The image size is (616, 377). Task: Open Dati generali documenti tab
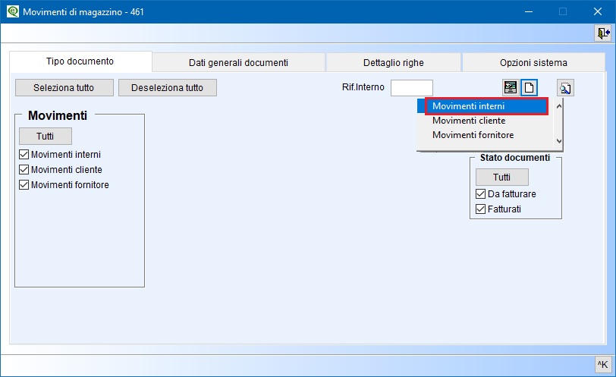pos(238,63)
